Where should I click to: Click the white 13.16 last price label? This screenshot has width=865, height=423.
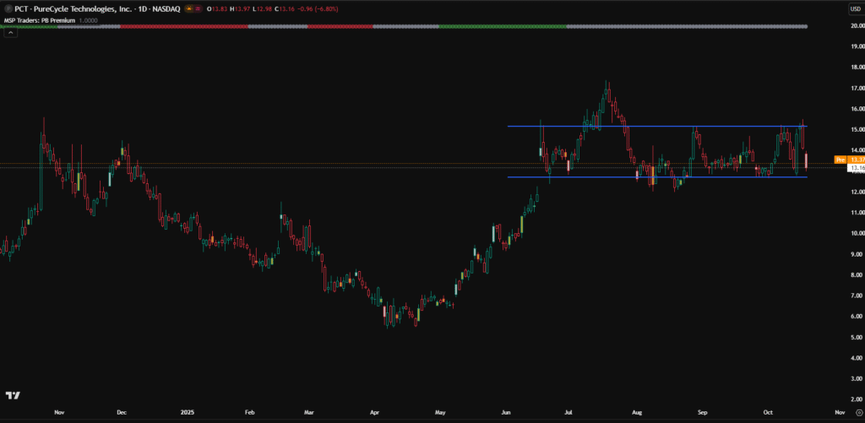pyautogui.click(x=857, y=168)
